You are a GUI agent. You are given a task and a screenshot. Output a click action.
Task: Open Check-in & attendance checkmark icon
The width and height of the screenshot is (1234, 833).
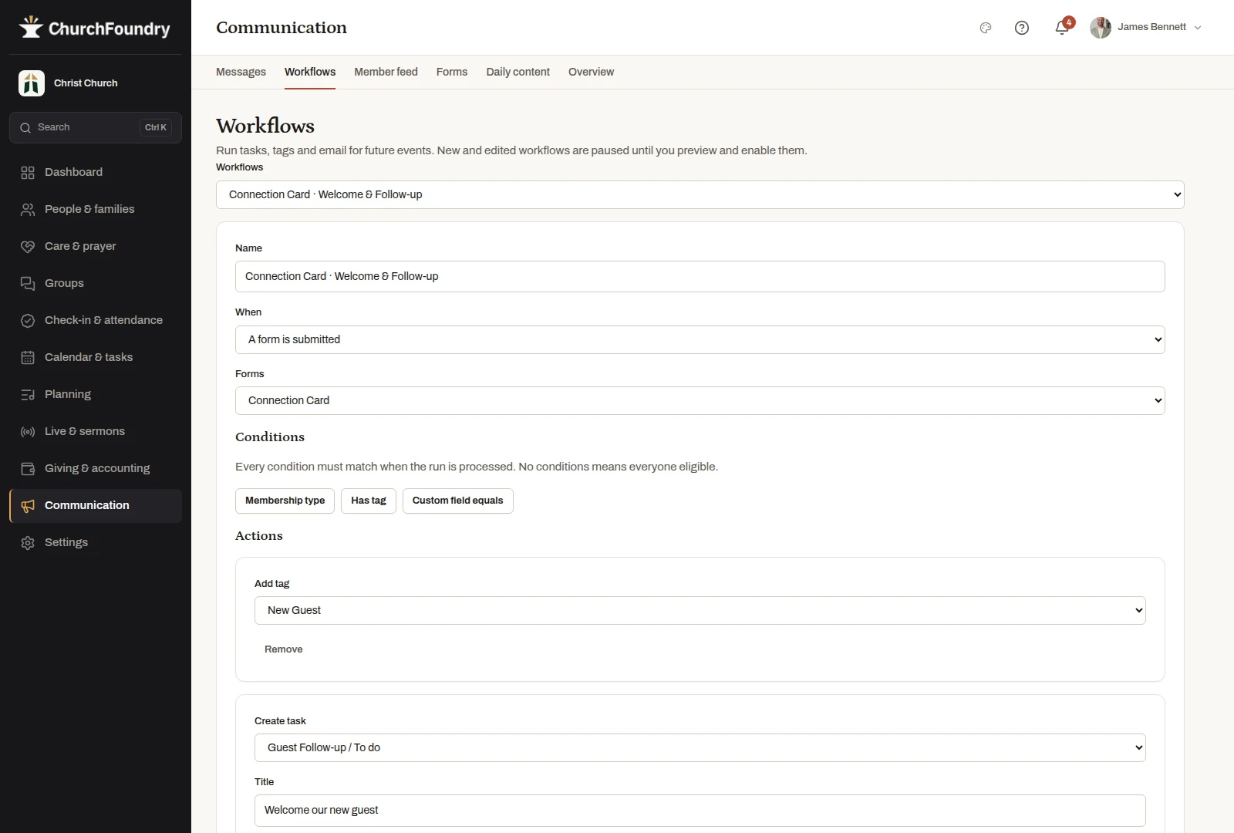click(x=28, y=321)
